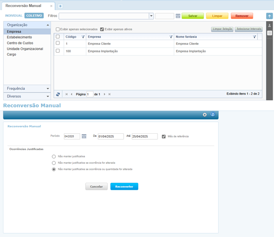Click the grid refresh icon
This screenshot has width=274, height=237.
pyautogui.click(x=58, y=94)
